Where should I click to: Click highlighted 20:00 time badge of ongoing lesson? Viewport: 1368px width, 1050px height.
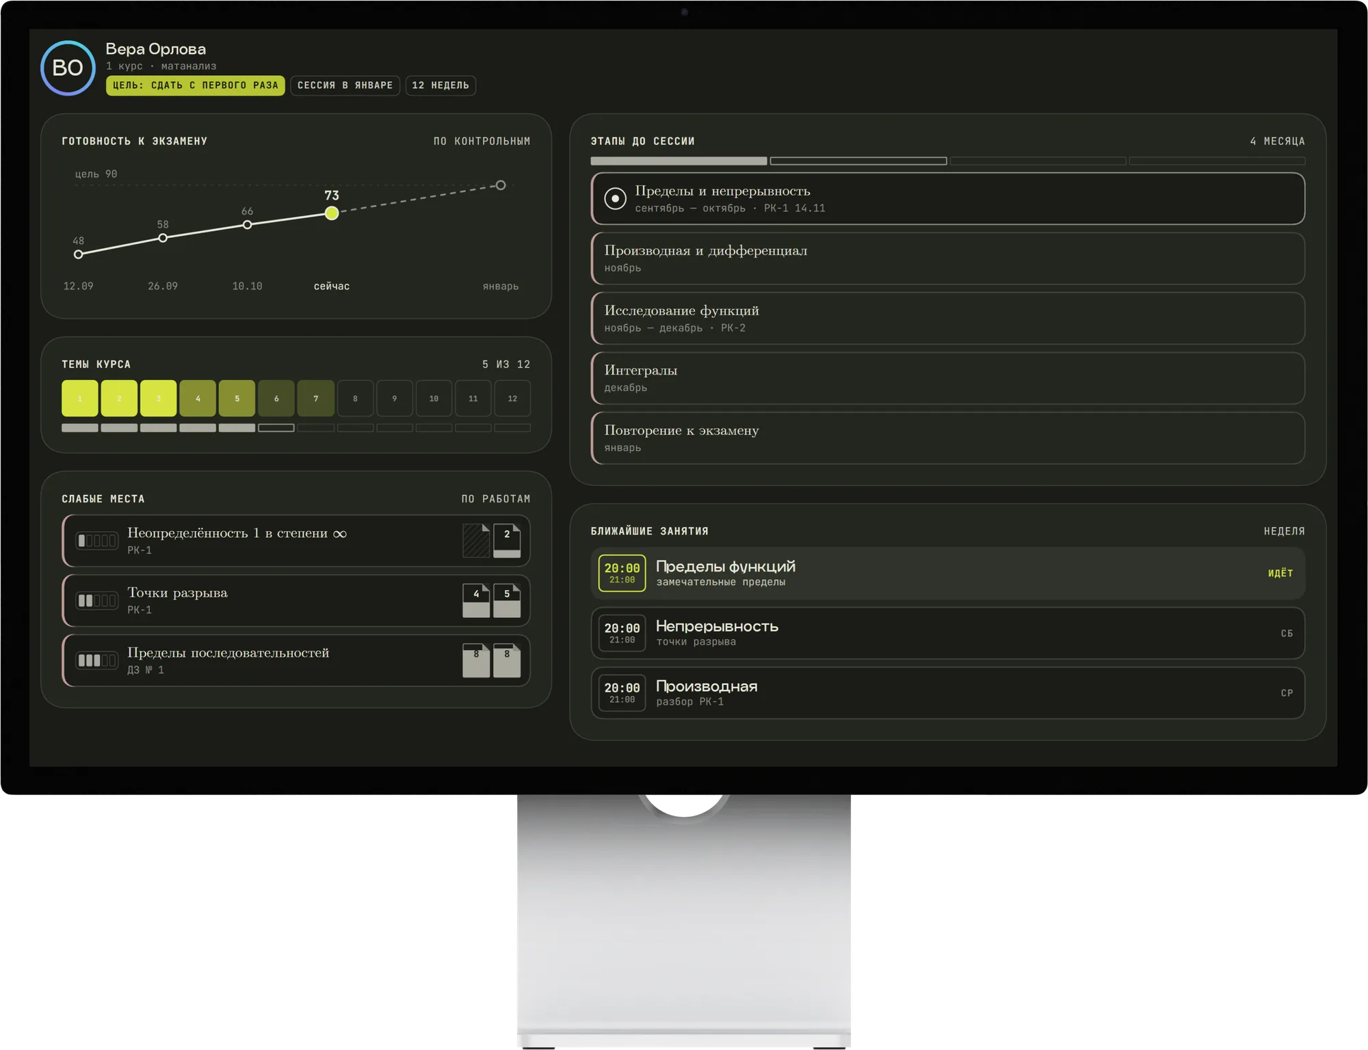[x=622, y=573]
